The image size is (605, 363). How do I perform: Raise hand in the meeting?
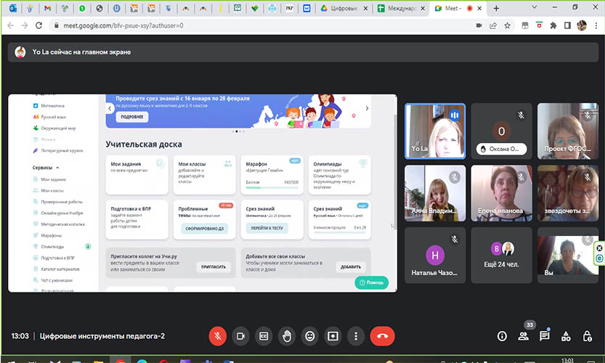[287, 336]
